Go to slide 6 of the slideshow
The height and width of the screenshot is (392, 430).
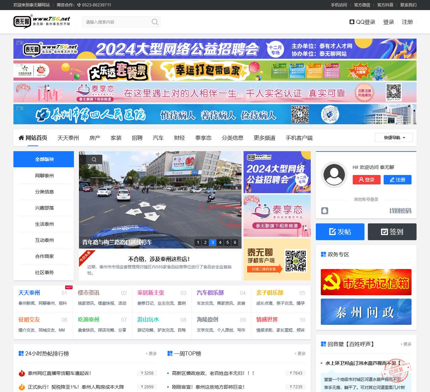click(x=235, y=242)
